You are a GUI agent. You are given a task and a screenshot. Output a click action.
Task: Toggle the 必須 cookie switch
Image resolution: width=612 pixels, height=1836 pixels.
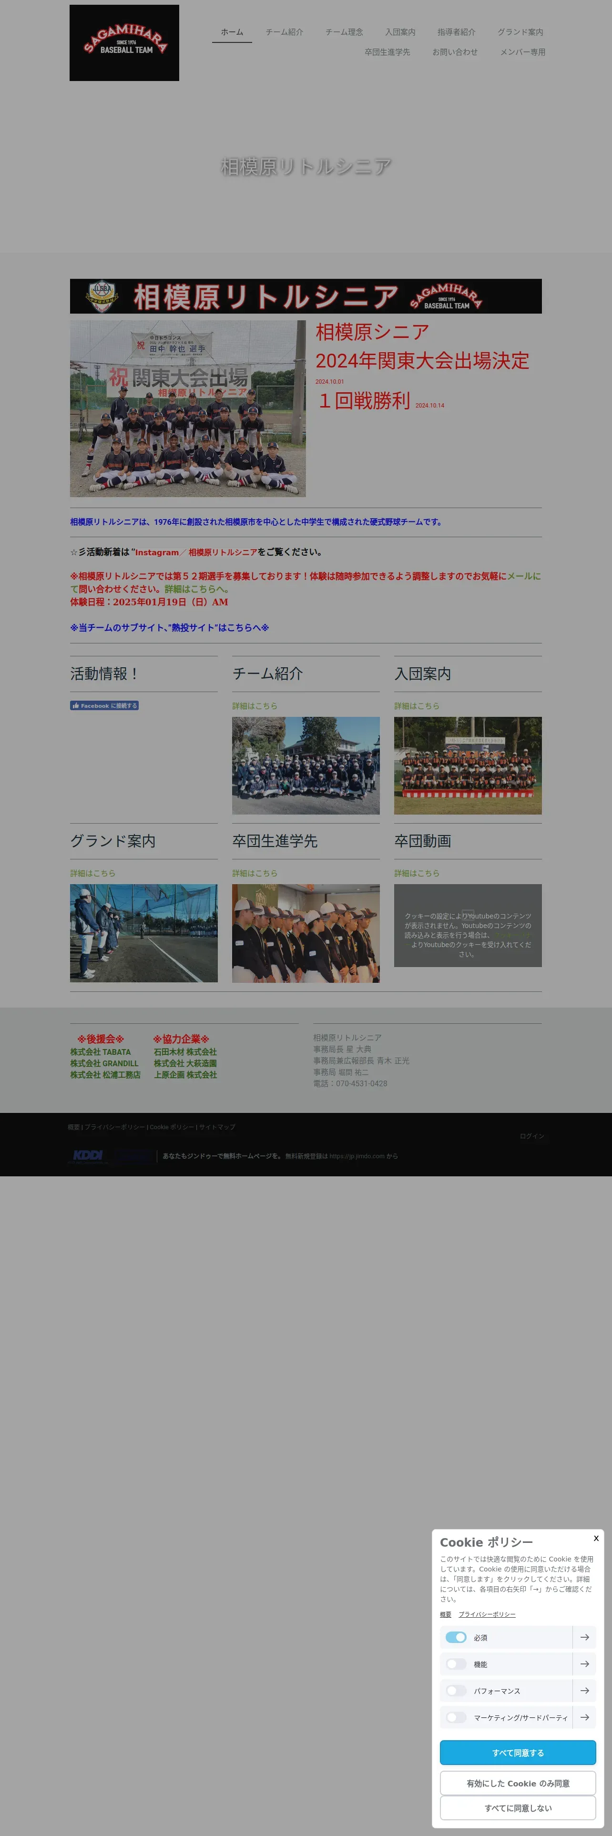pos(456,1637)
